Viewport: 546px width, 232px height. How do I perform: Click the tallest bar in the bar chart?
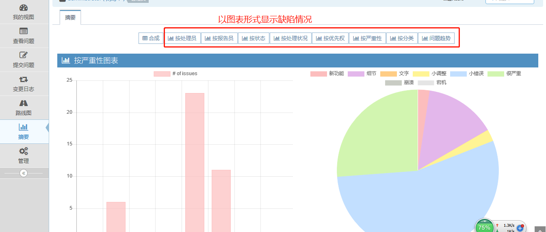(195, 163)
